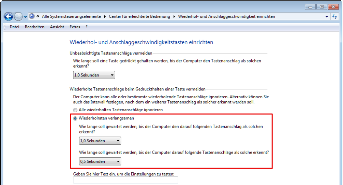
Task: Open the 0,5 Sekunden dropdown
Action: pyautogui.click(x=100, y=161)
